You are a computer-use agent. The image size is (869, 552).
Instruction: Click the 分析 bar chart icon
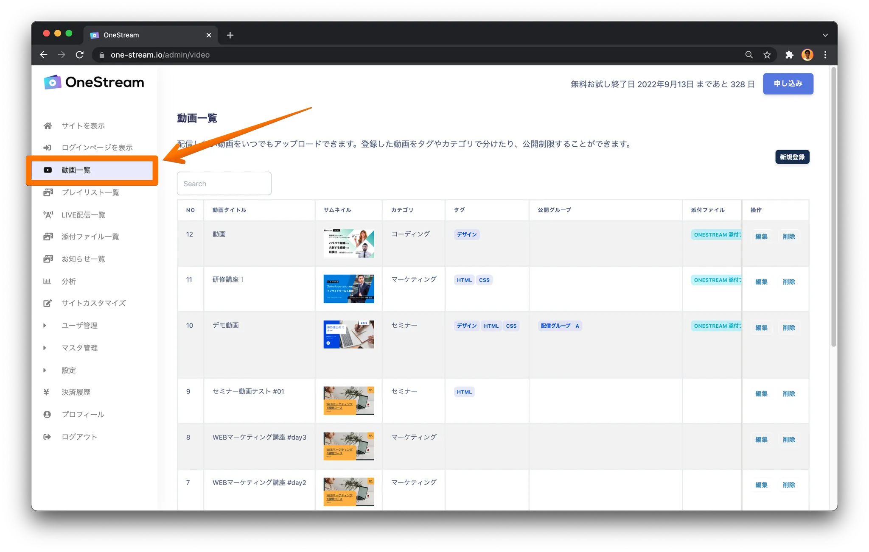[x=47, y=281]
